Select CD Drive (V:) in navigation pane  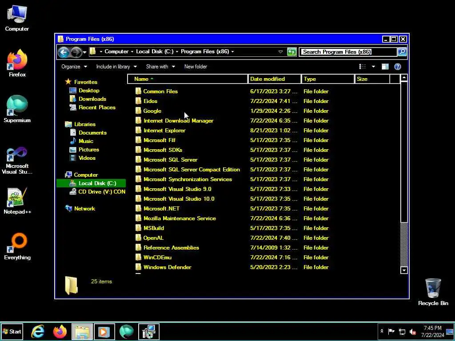pyautogui.click(x=97, y=192)
